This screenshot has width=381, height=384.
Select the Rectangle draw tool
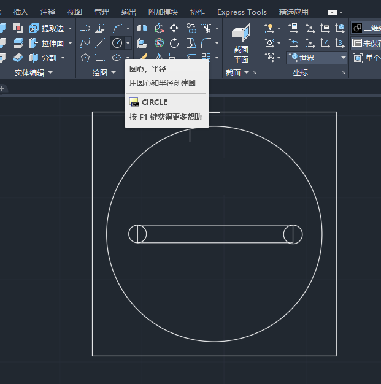(x=100, y=58)
